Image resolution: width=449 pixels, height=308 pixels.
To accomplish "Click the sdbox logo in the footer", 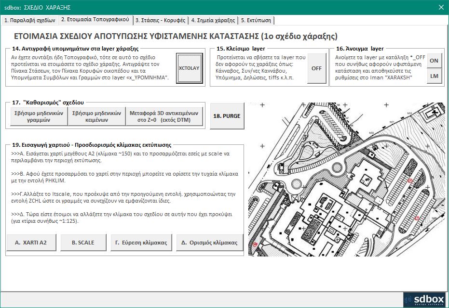I will click(x=422, y=298).
